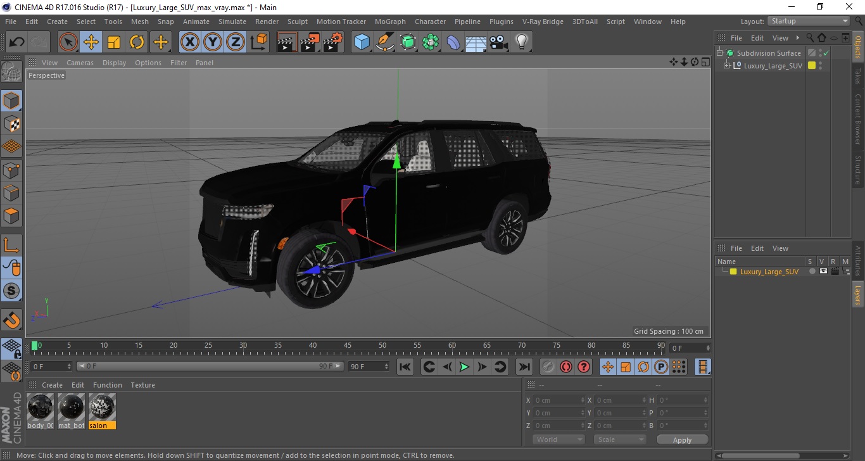865x461 pixels.
Task: Click start frame 0 F stepper
Action: [x=70, y=367]
